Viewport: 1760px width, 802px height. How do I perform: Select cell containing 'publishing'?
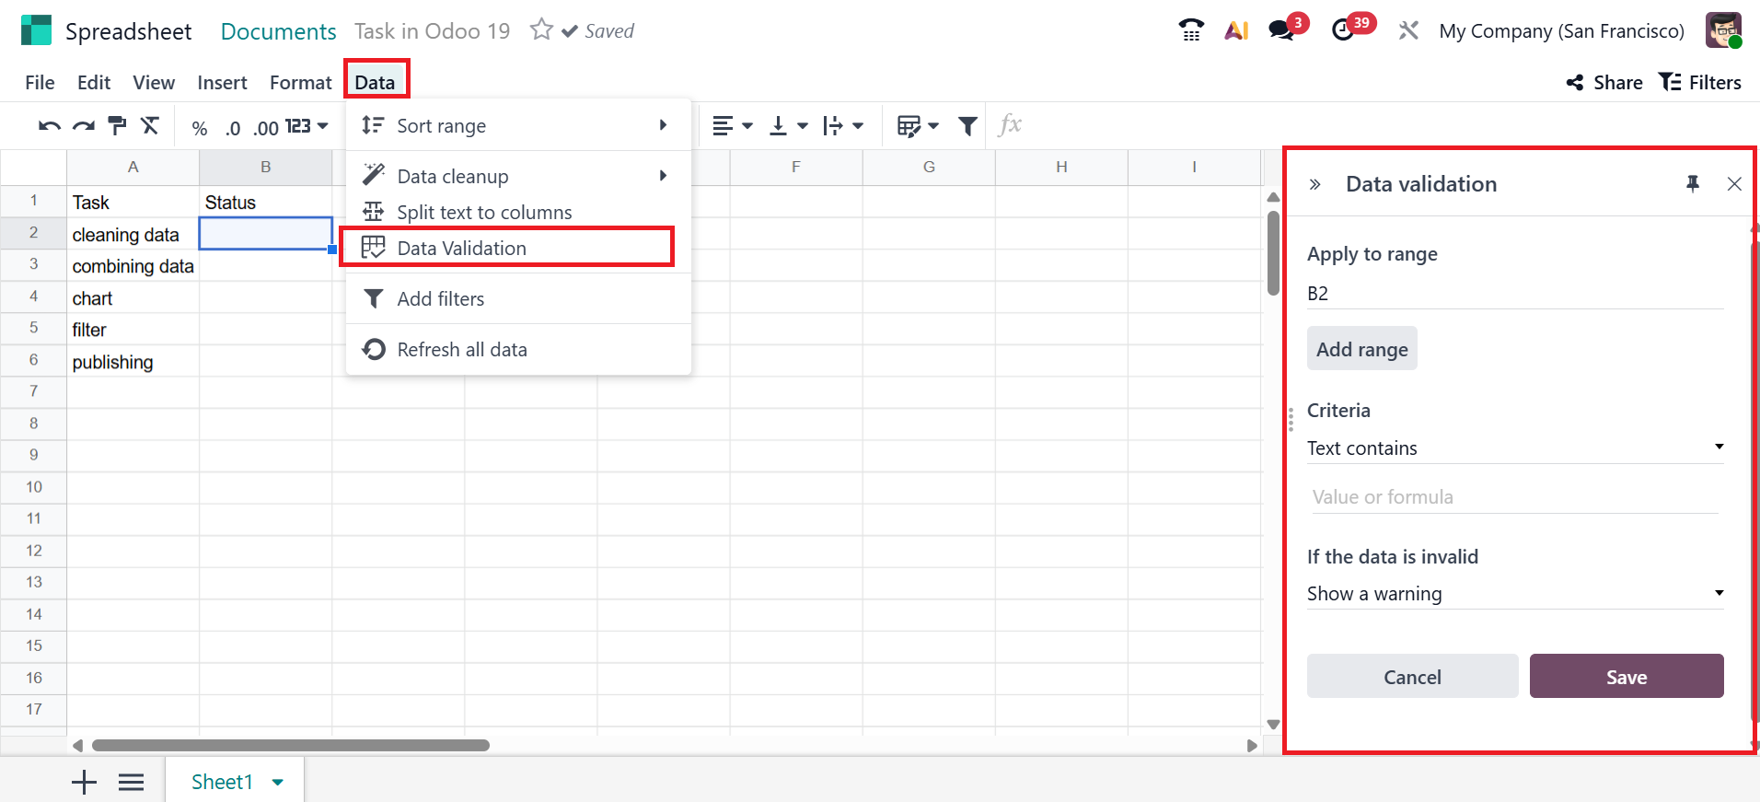click(133, 362)
